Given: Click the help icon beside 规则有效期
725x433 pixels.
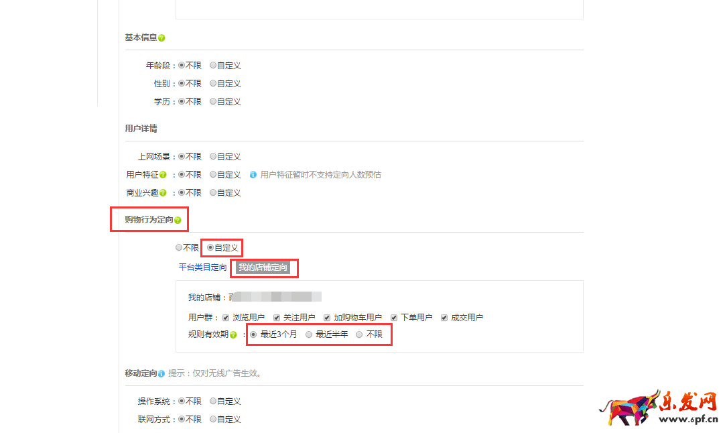Looking at the screenshot, I should click(x=233, y=334).
